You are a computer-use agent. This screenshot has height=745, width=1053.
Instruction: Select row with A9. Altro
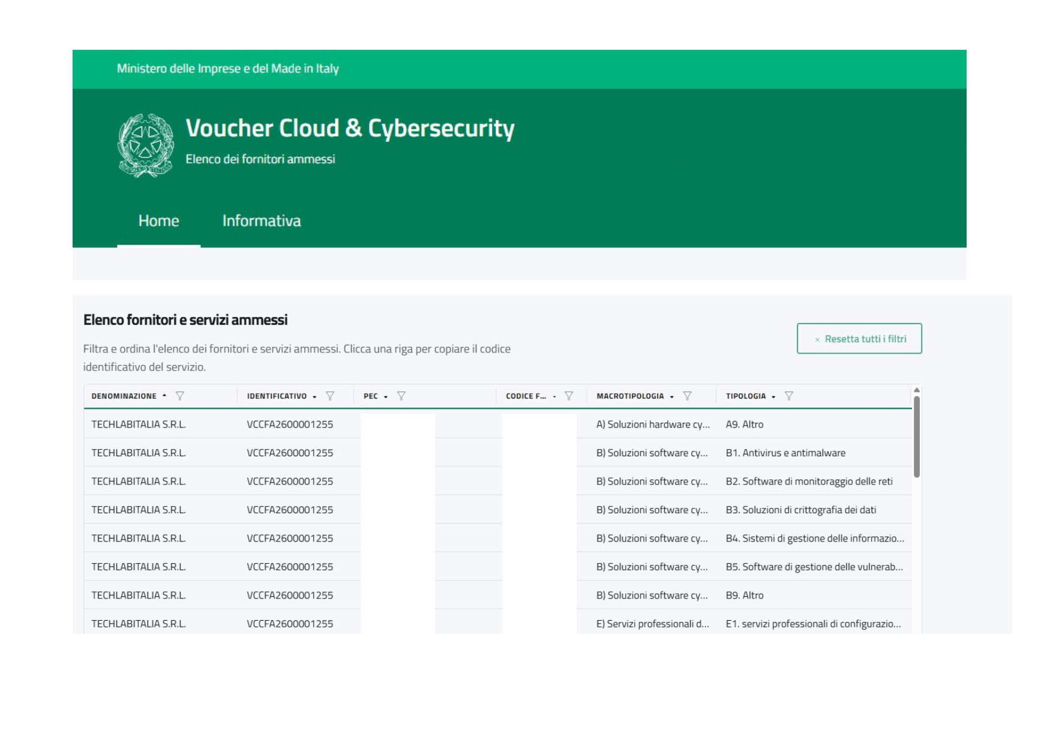[x=498, y=424]
